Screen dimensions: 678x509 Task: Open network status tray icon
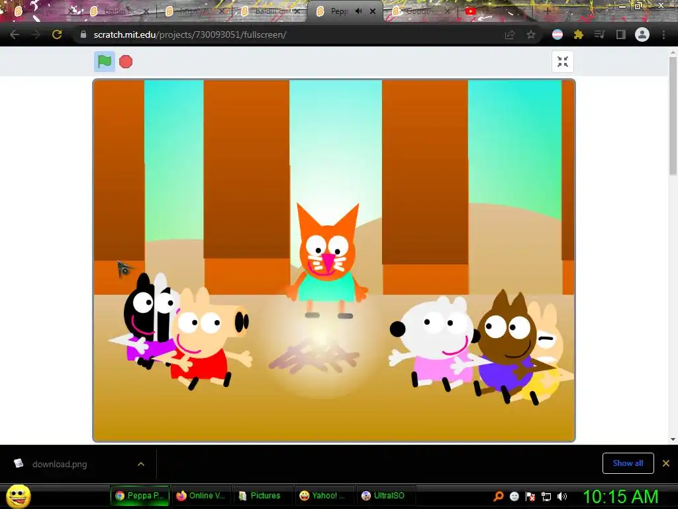(546, 496)
